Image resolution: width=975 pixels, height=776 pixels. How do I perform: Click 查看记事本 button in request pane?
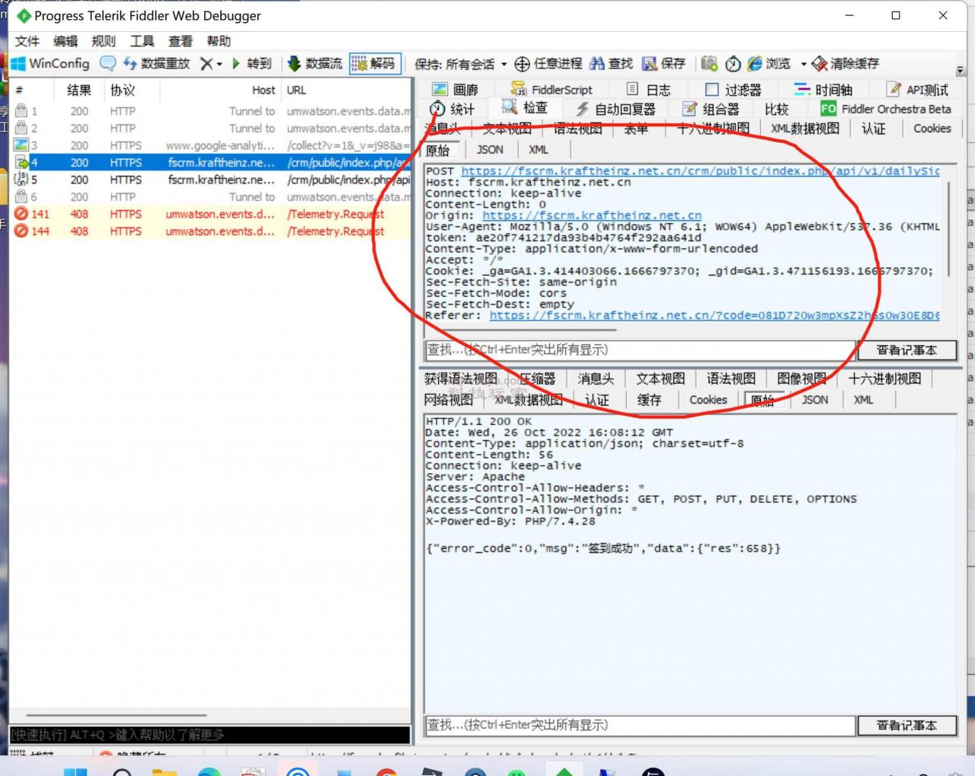pos(906,350)
